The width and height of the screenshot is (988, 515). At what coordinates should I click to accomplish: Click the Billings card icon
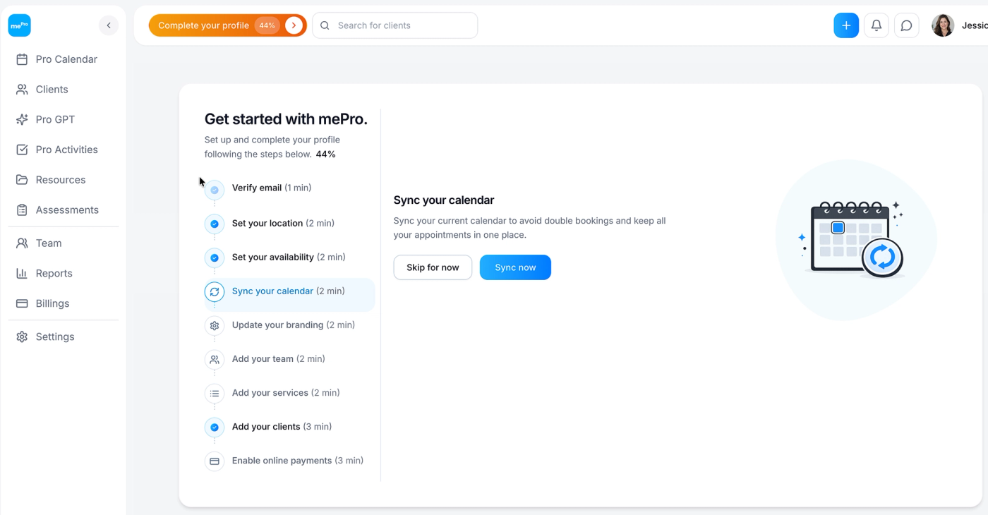point(22,303)
